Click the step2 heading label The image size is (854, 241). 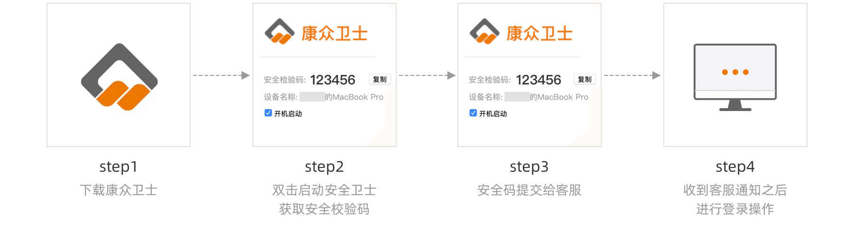324,167
